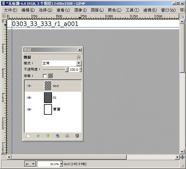Click vertical scrollbar up arrow
The image size is (186, 169).
pyautogui.click(x=182, y=22)
